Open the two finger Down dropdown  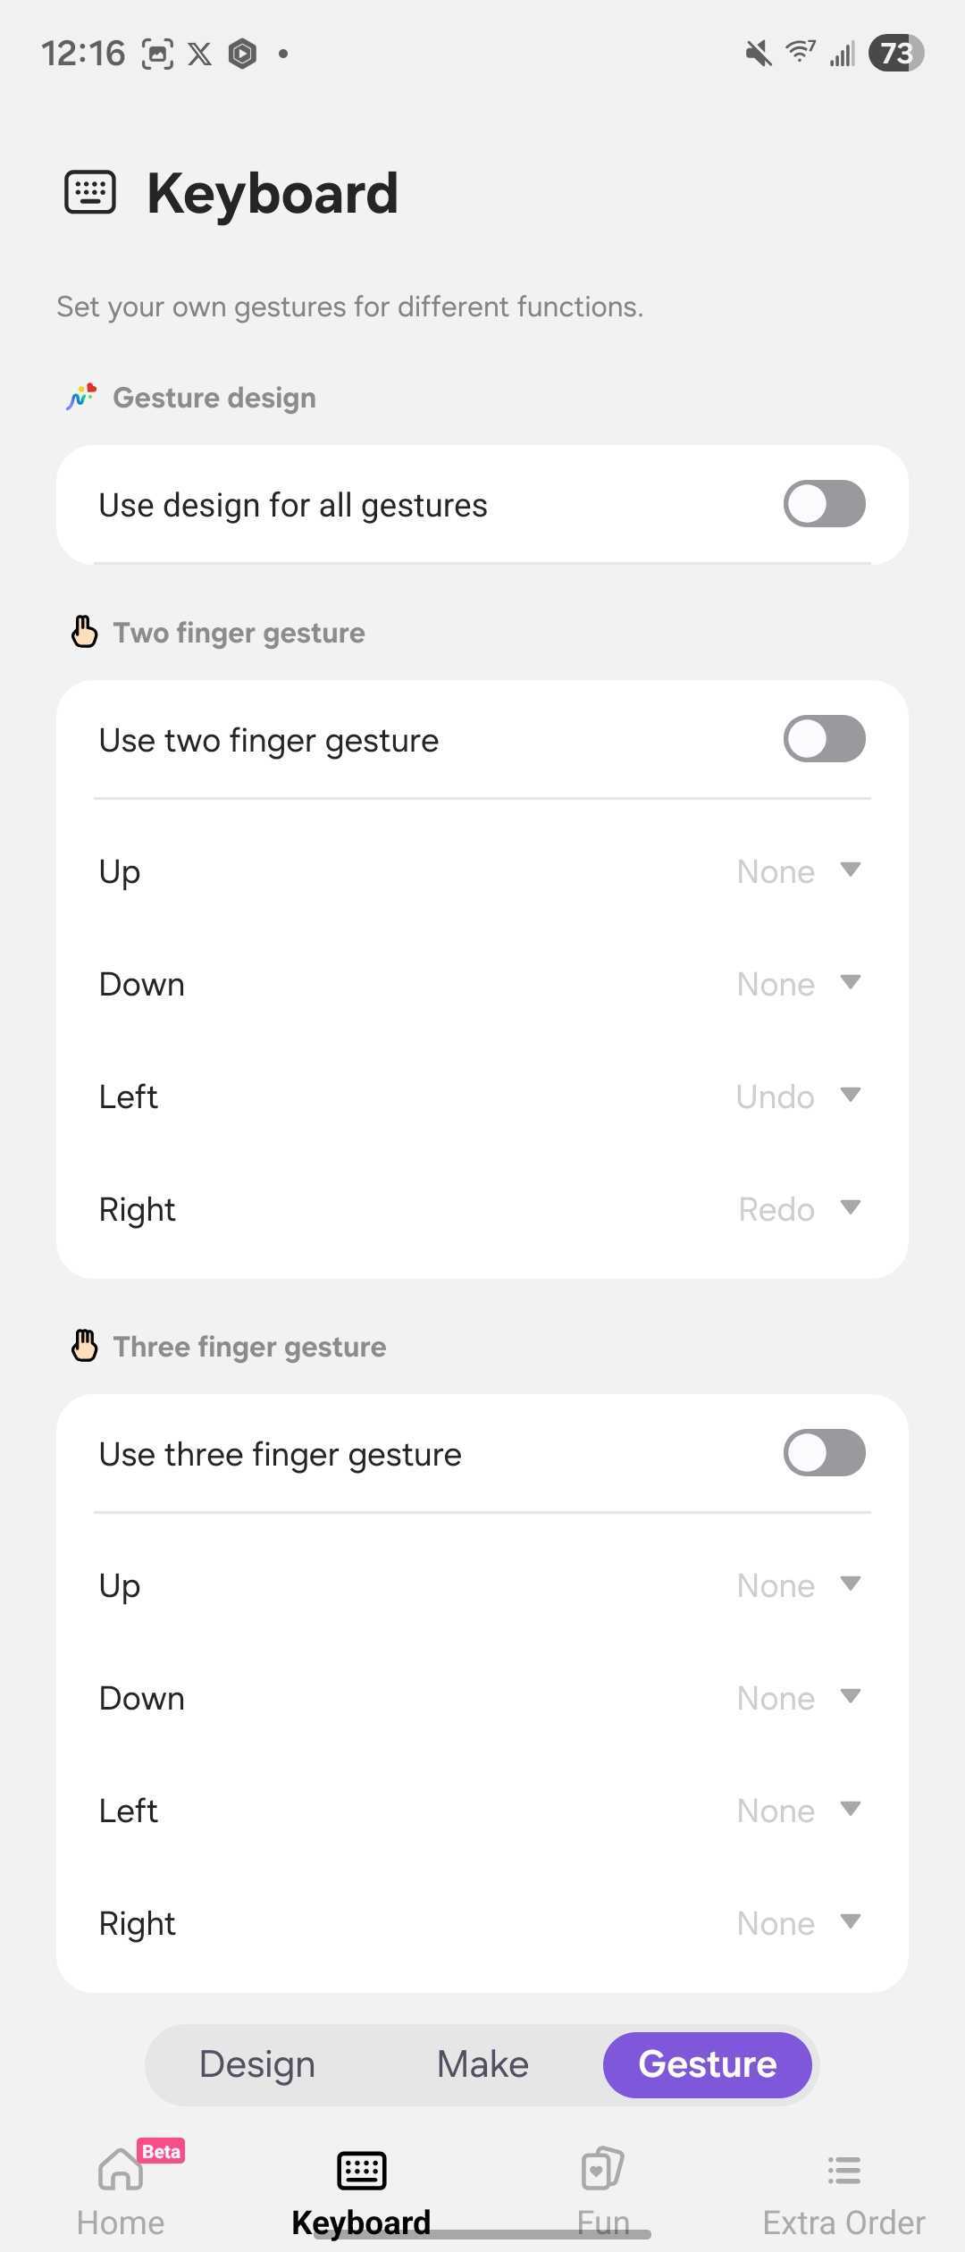coord(798,984)
